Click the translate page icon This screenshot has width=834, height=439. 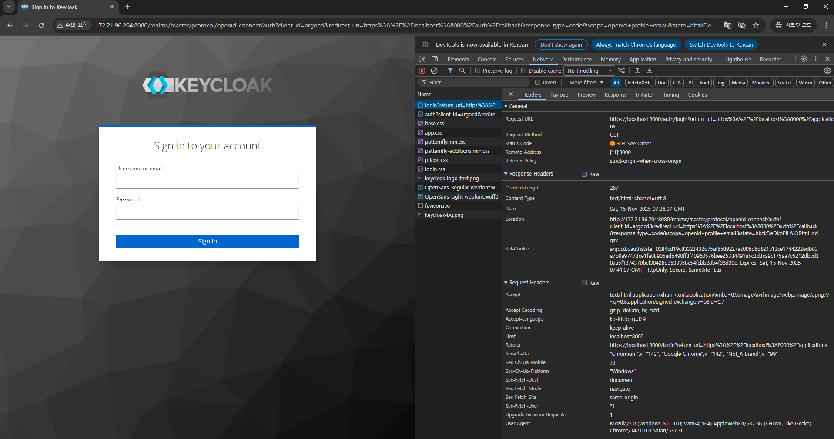[727, 25]
